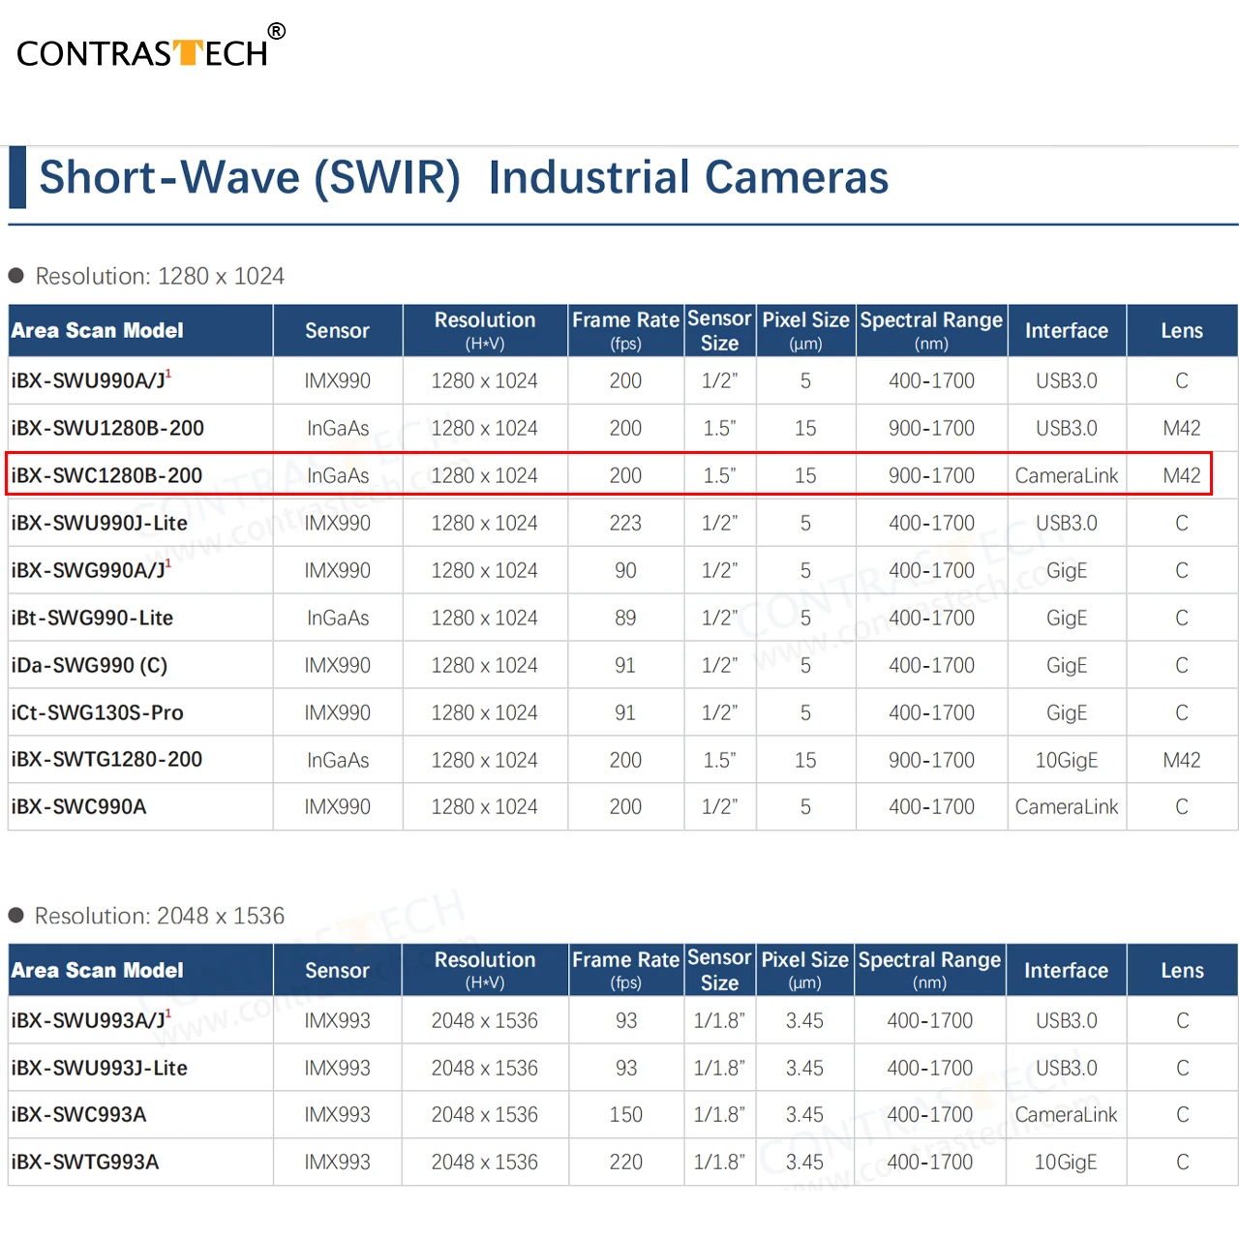Click 900-1700 in the iBX-SWTG1280-200 row
This screenshot has width=1239, height=1239.
coord(931,760)
